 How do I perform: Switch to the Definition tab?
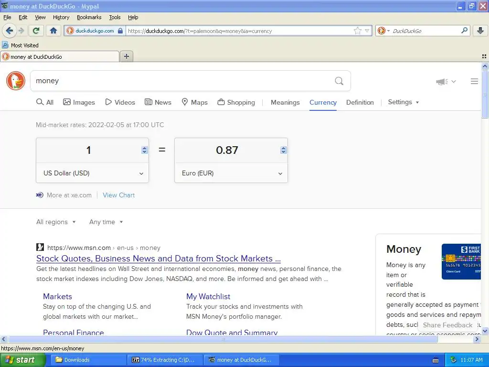tap(360, 102)
